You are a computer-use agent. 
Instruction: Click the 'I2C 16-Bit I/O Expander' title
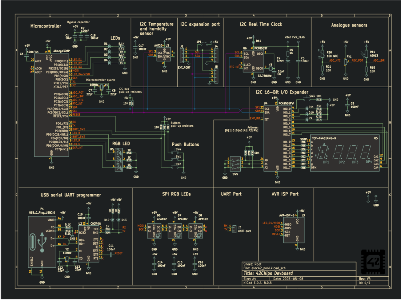pyautogui.click(x=282, y=92)
